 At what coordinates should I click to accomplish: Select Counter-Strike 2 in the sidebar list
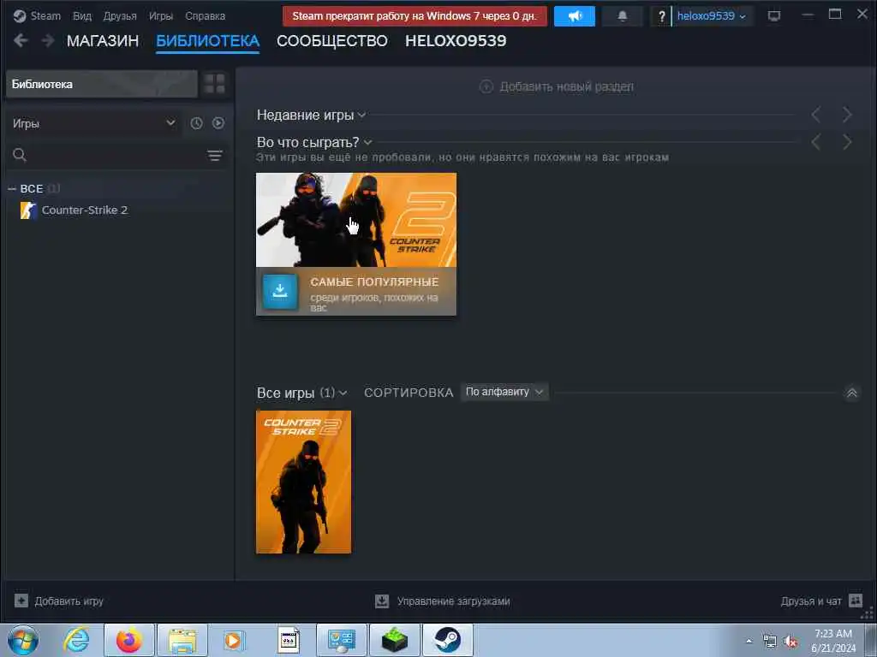(x=85, y=210)
